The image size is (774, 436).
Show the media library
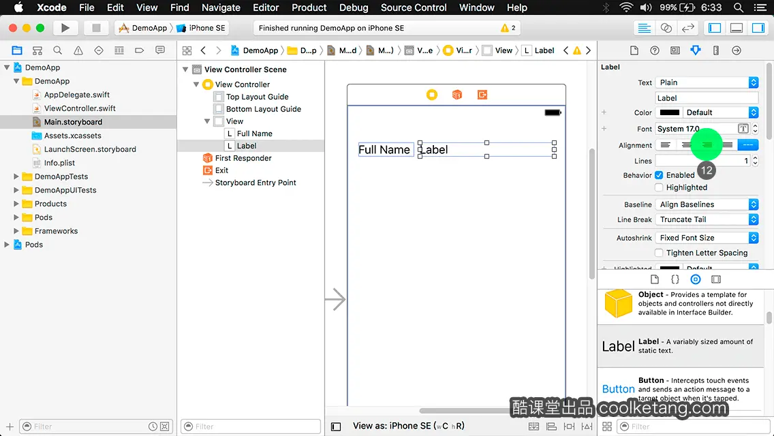tap(716, 279)
